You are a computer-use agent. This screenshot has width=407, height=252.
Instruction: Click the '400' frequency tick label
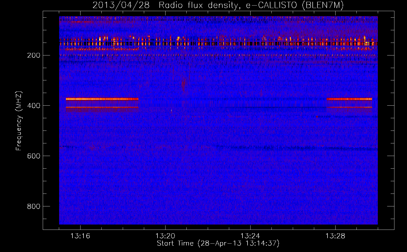33,106
